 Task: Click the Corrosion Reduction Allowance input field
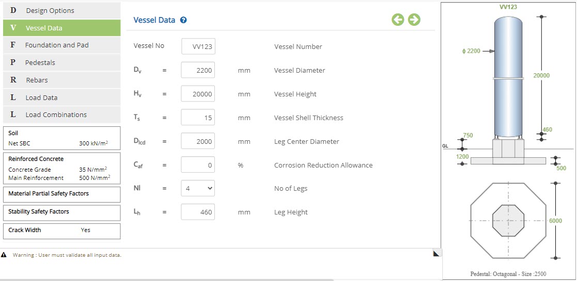(x=198, y=166)
